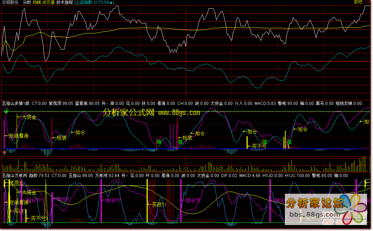Click the 上证指数 3175.58 index label
This screenshot has height=231, width=373.
click(x=94, y=2)
